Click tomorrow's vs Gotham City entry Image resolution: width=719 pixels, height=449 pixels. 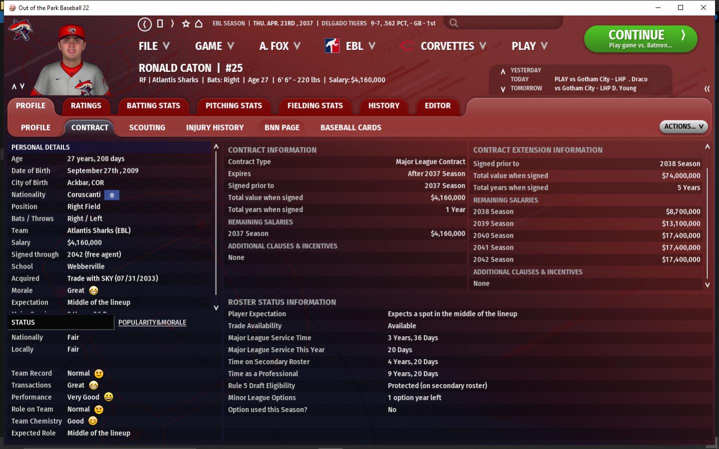click(596, 88)
